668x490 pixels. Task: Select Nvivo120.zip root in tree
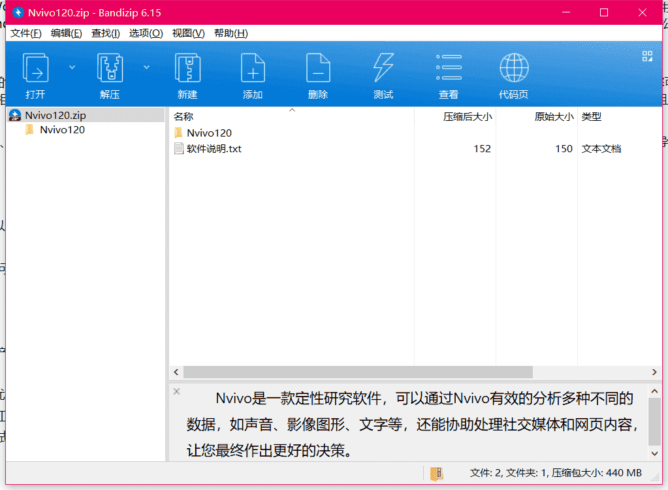pos(86,116)
